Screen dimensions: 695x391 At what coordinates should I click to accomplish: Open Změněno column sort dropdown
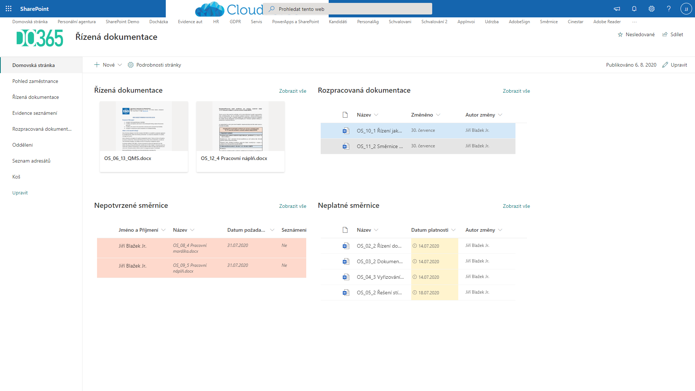click(438, 115)
